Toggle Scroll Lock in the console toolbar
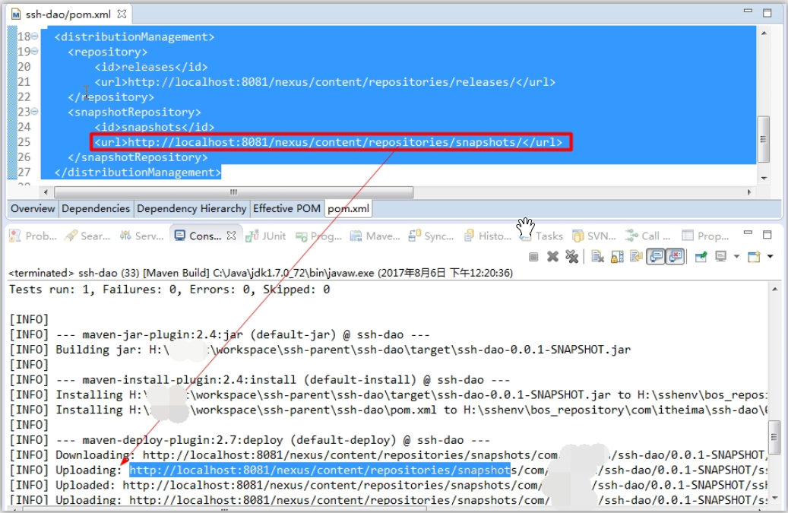This screenshot has height=513, width=788. [x=617, y=257]
